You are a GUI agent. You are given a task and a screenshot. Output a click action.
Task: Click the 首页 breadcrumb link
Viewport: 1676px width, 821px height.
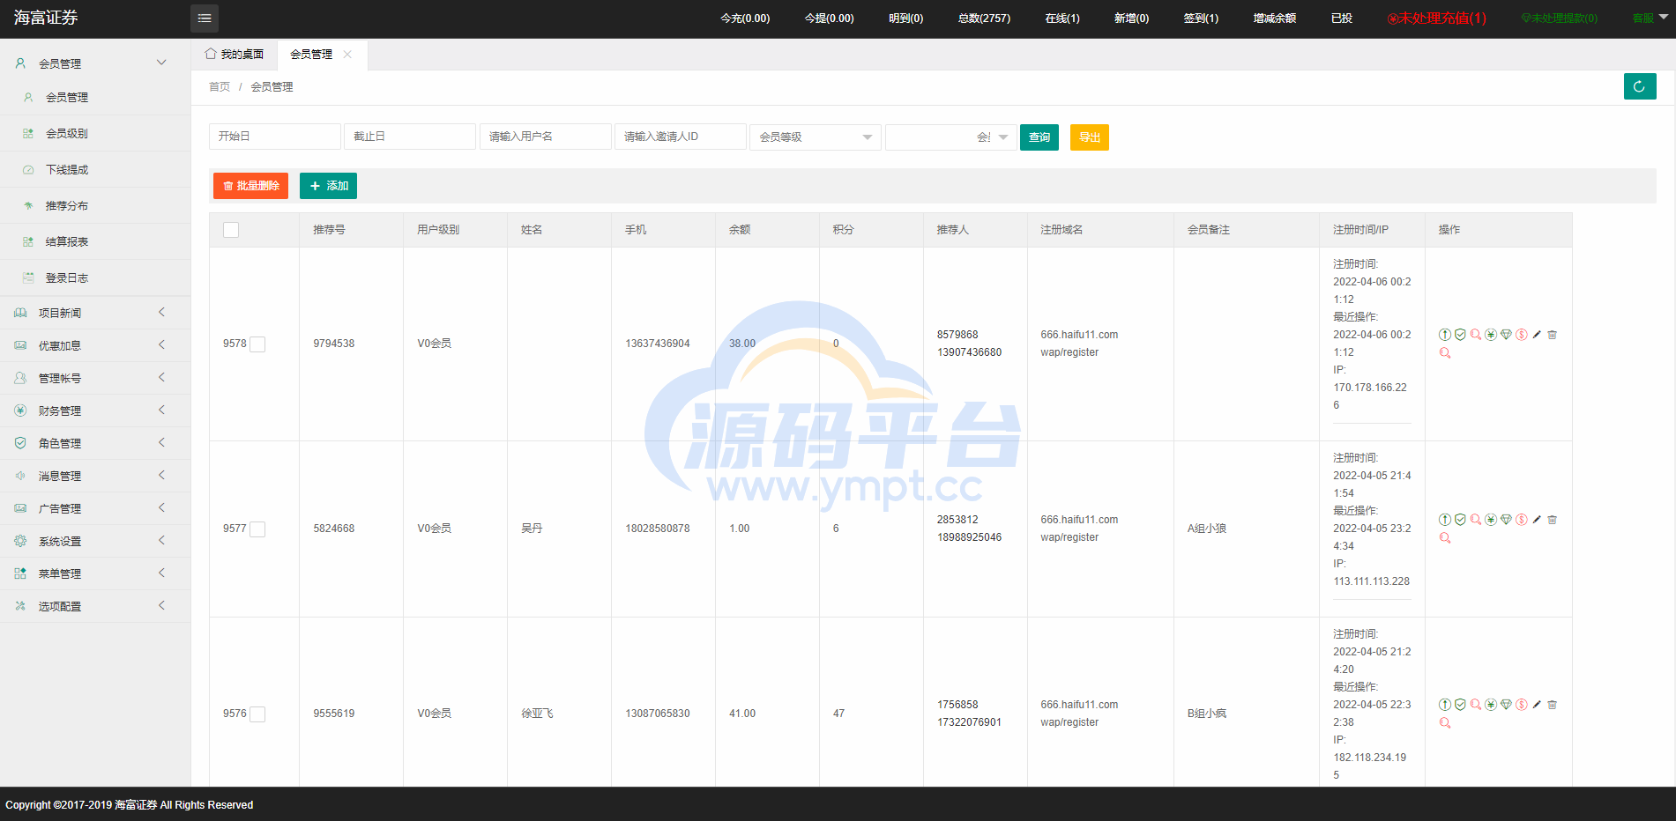click(x=220, y=86)
